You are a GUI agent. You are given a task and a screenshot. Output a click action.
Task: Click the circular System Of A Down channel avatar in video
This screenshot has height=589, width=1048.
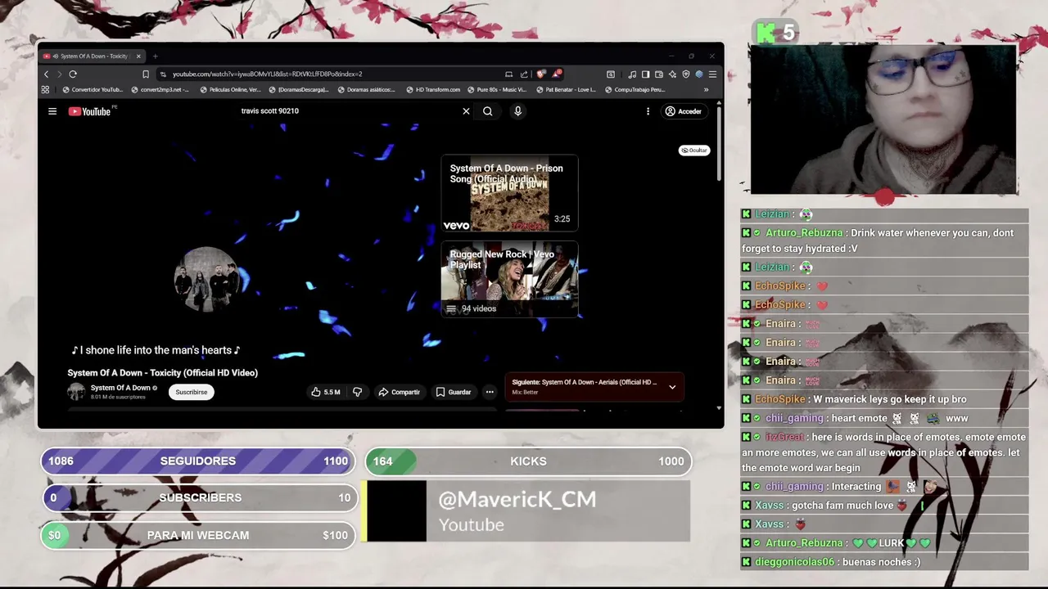click(206, 280)
